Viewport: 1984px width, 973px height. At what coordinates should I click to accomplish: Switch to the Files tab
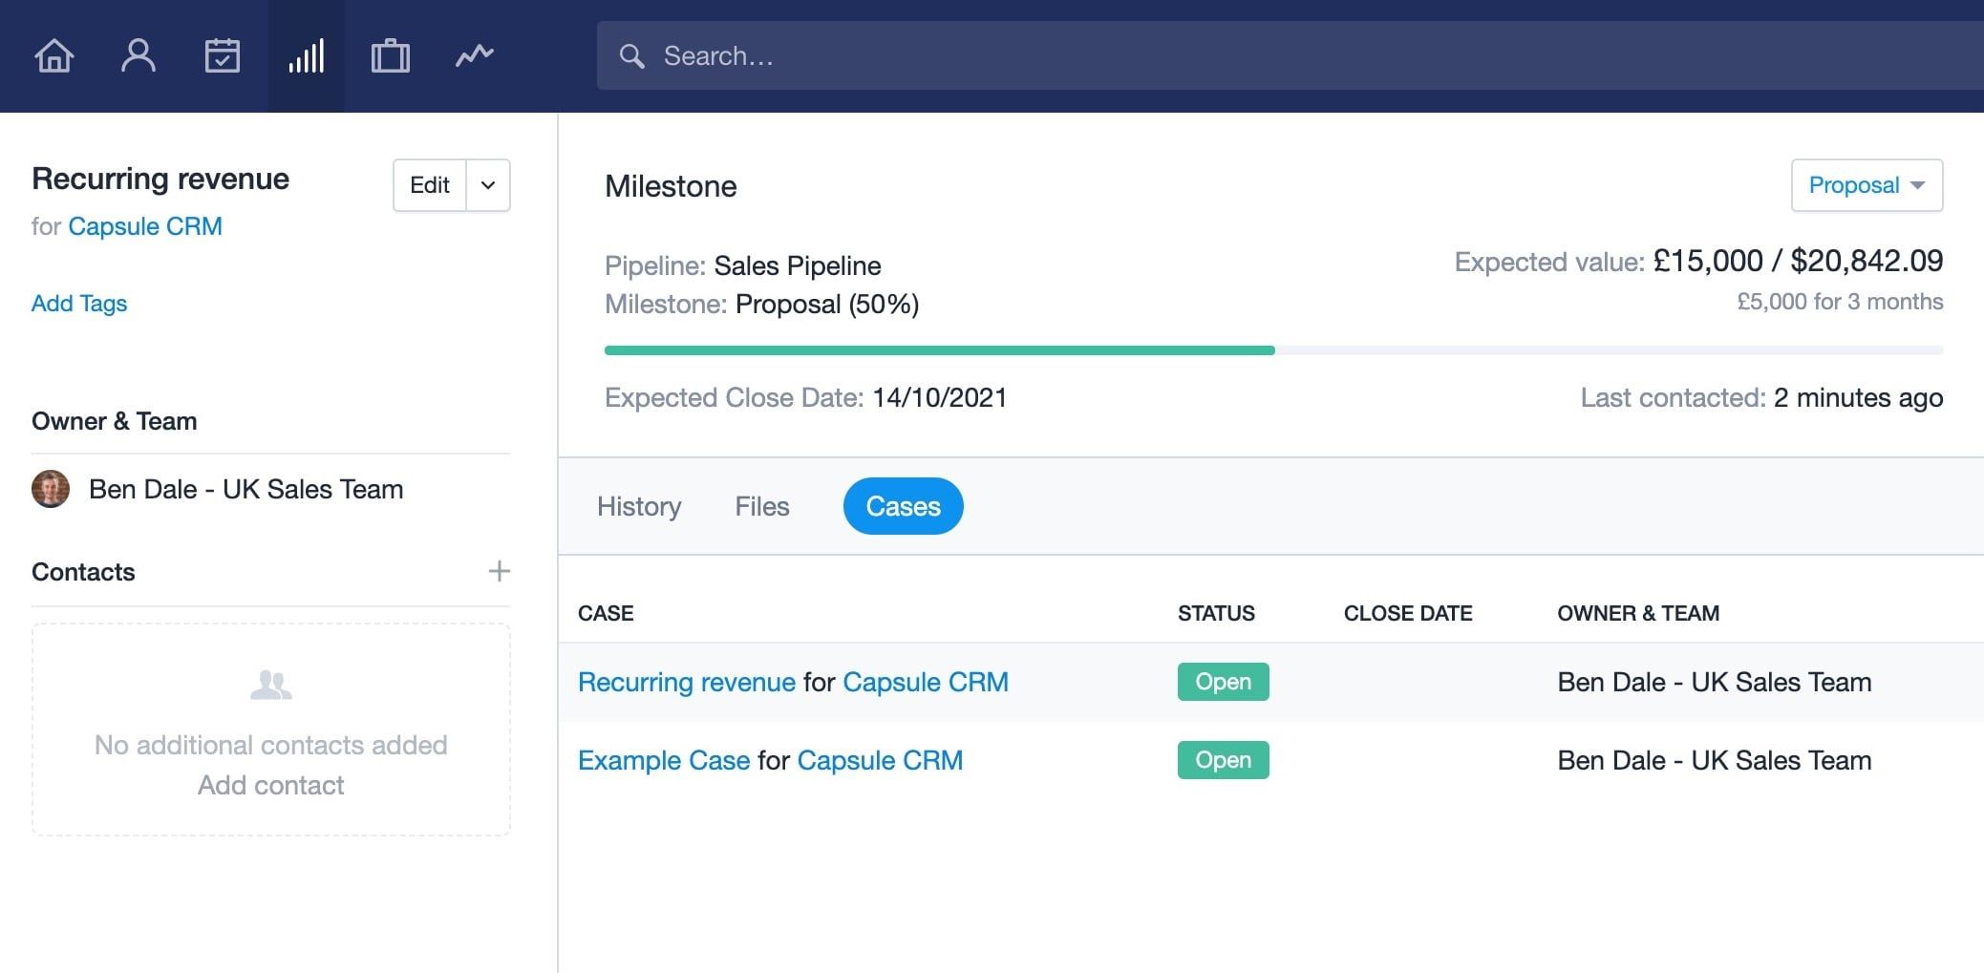click(762, 506)
